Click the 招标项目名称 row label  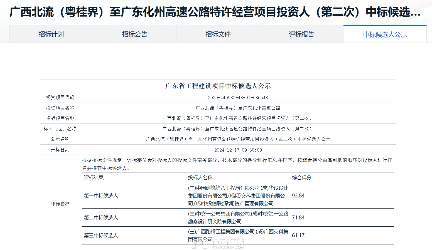(60, 118)
